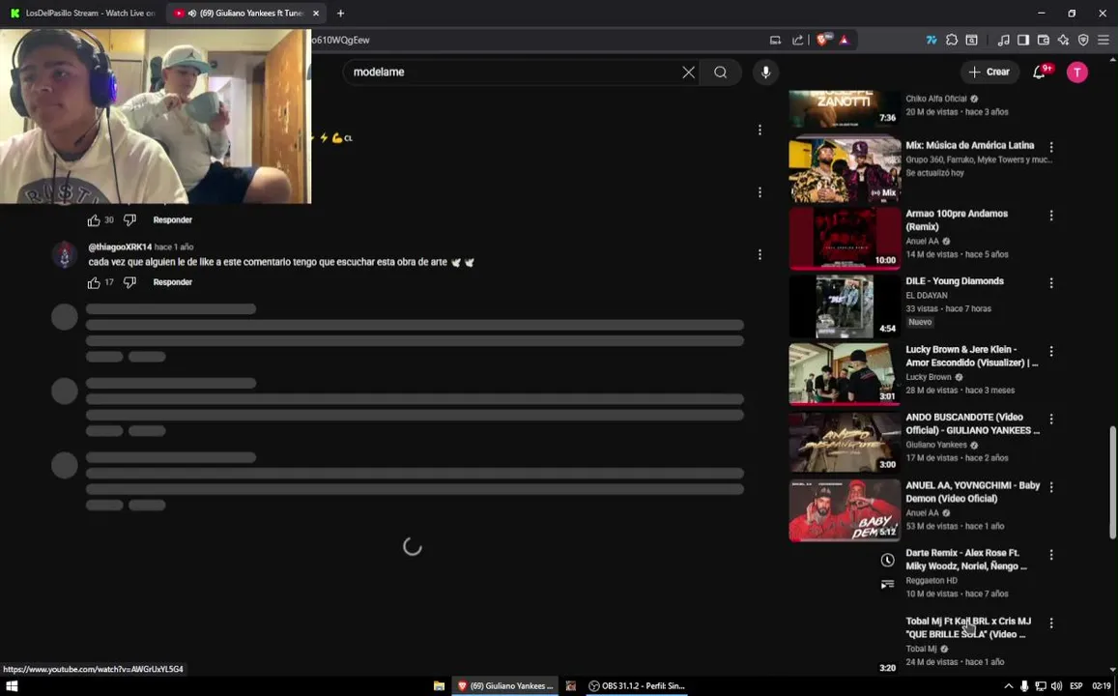Switch to OBS 31.1.2 taskbar window
The image size is (1118, 696).
pyautogui.click(x=636, y=686)
